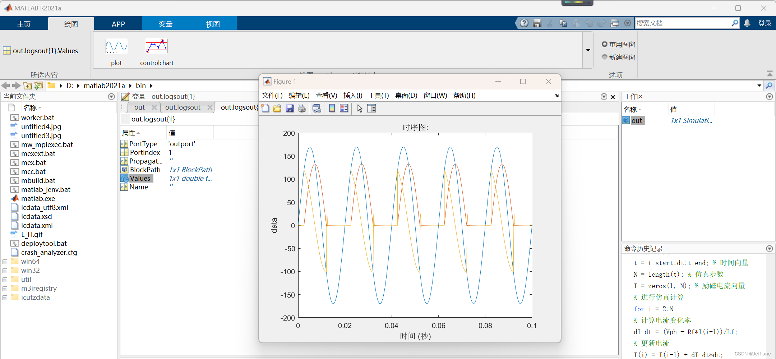Select the out.logsout variable tab
Screen dimensions: 776x359
183,107
